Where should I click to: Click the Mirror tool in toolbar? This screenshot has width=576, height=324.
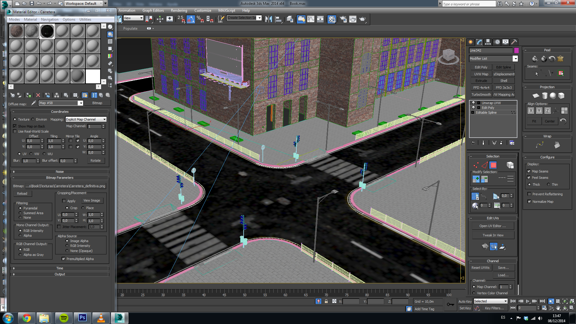[x=268, y=19]
